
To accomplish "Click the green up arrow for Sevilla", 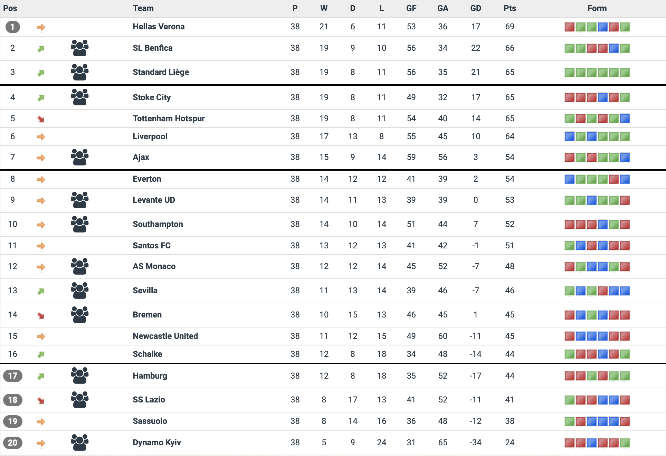I will pos(41,291).
